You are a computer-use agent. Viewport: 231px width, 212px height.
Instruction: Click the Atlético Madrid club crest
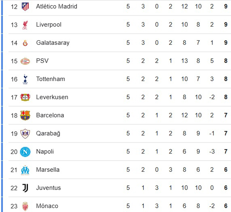pos(25,6)
